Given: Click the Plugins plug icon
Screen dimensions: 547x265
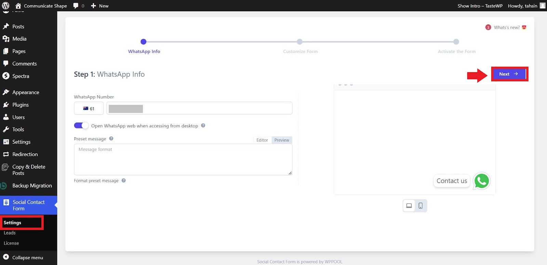Looking at the screenshot, I should click(x=6, y=104).
